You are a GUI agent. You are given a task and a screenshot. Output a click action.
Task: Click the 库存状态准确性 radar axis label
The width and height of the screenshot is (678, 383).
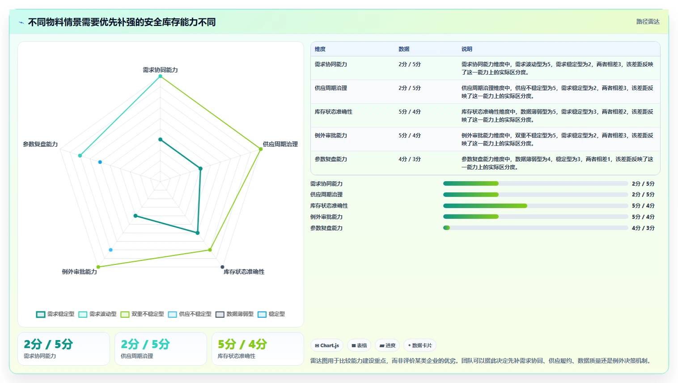244,272
